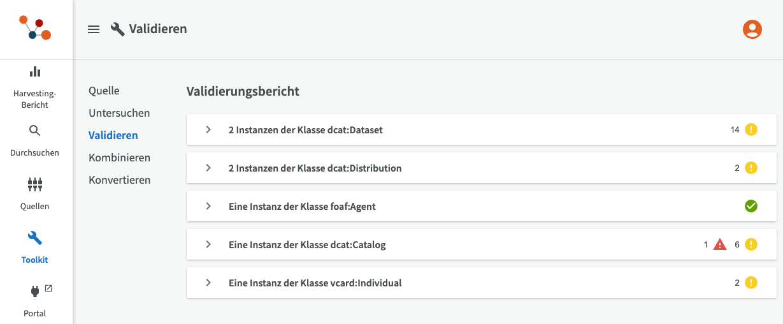783x324 pixels.
Task: Click the dcat:Catalog row title text
Action: coord(306,244)
